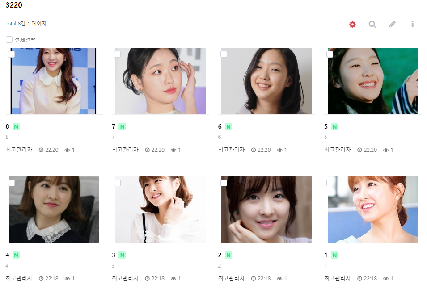Click the pencil write icon

click(x=392, y=24)
